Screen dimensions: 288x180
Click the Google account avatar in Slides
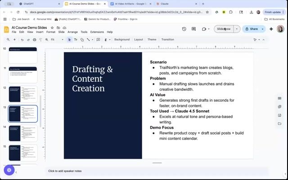tap(280, 29)
